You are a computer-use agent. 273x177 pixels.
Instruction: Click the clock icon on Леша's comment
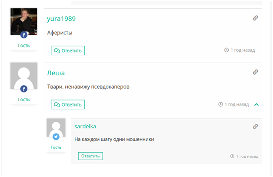(221, 104)
